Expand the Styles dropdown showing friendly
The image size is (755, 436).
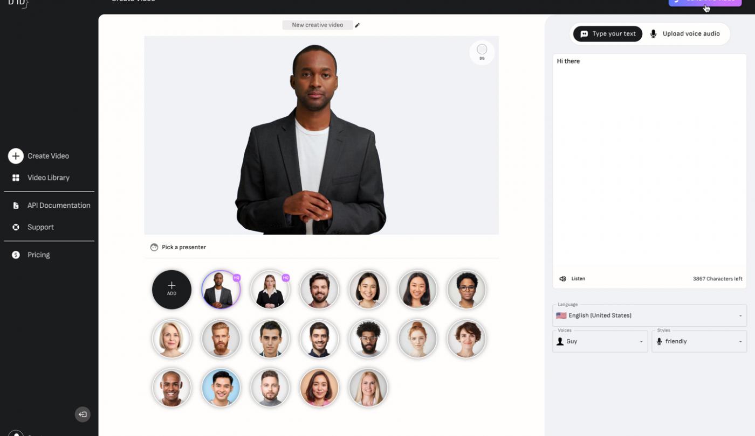pos(699,341)
